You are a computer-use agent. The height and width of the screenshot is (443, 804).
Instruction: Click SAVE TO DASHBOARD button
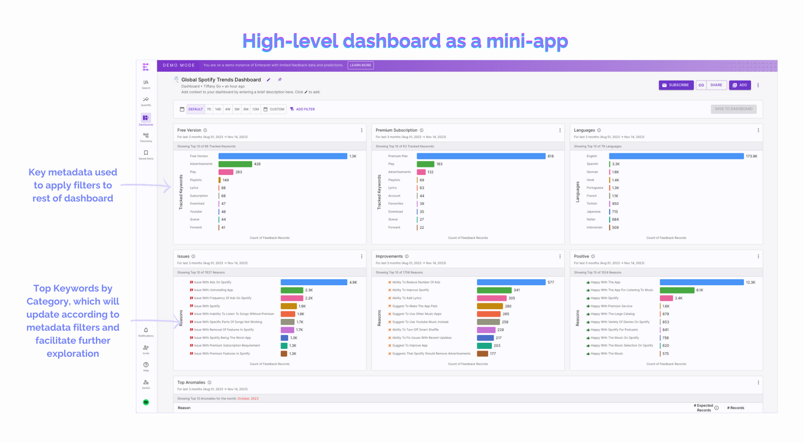pos(734,109)
